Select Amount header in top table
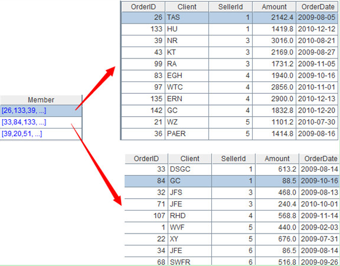The width and height of the screenshot is (340, 266). [274, 6]
